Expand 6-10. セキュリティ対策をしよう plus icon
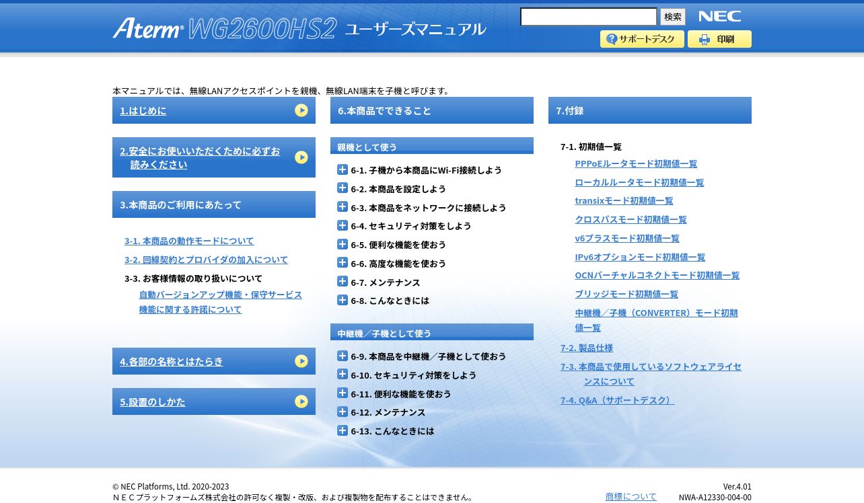This screenshot has height=503, width=864. point(343,375)
